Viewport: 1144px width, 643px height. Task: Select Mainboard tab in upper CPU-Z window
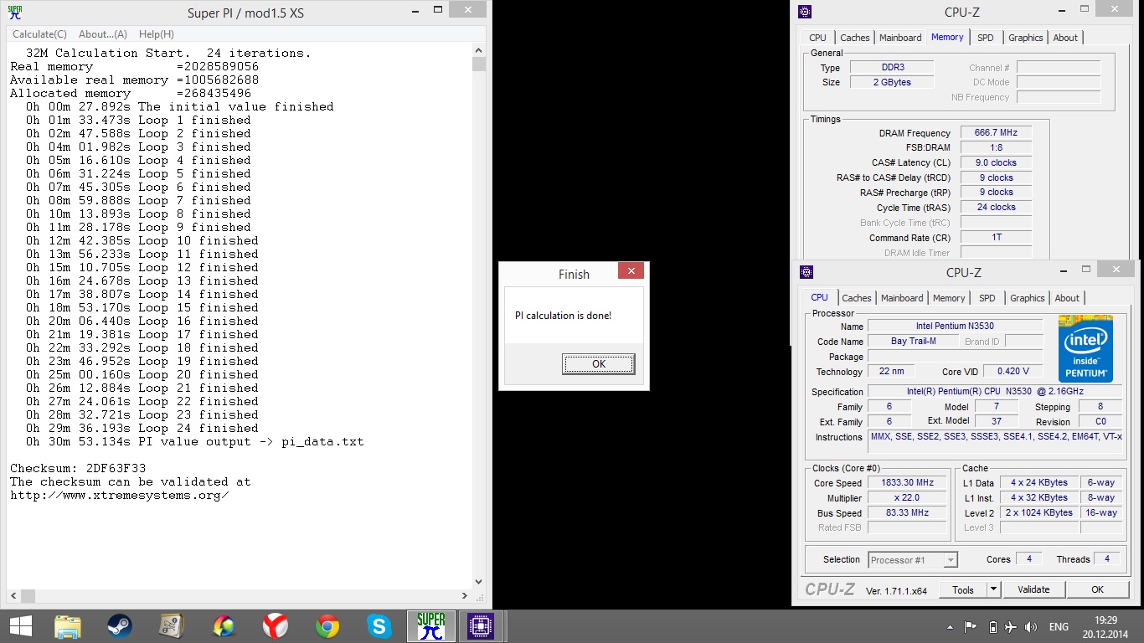pos(900,38)
